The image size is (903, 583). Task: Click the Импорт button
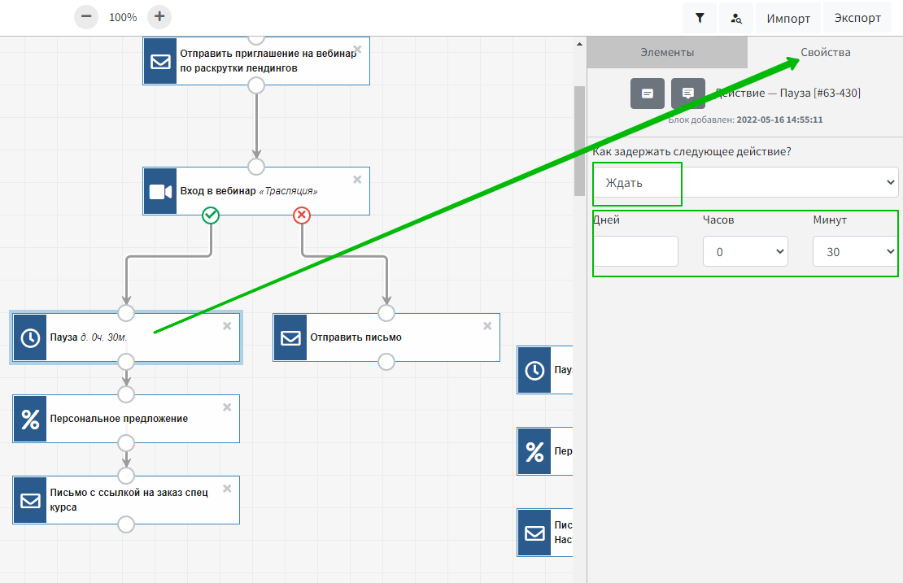[x=788, y=18]
